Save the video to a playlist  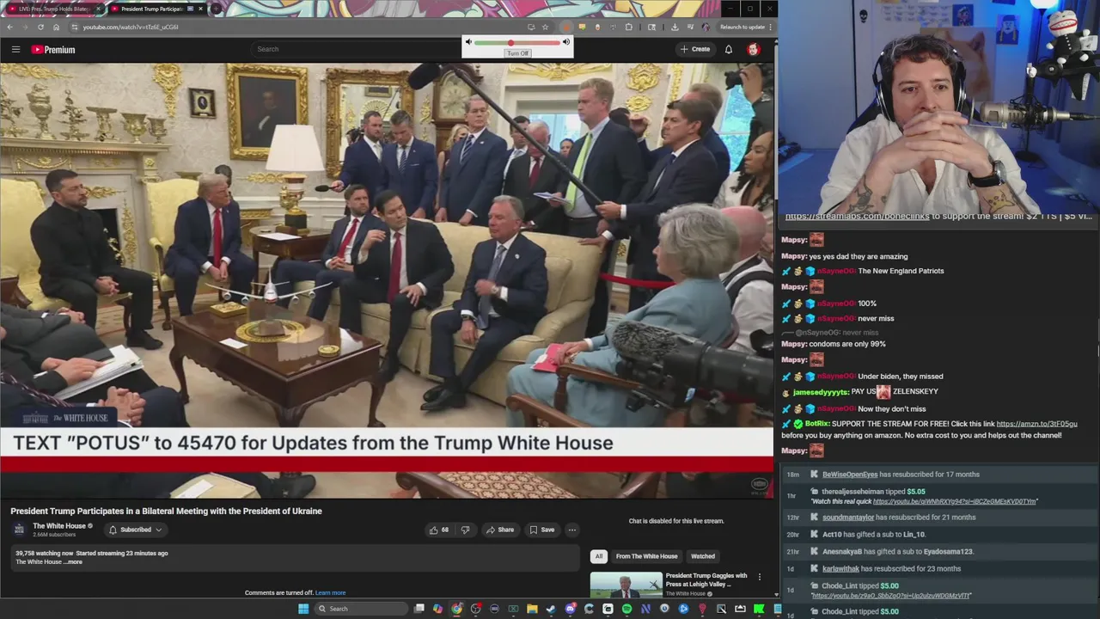(x=542, y=530)
